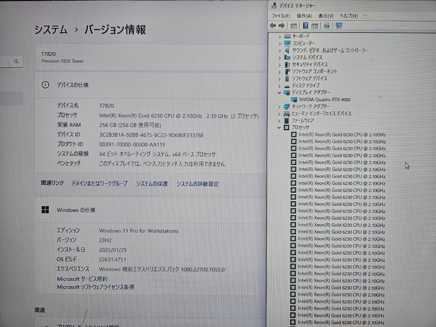Expand the ネットワーク アダプター node

(x=279, y=107)
